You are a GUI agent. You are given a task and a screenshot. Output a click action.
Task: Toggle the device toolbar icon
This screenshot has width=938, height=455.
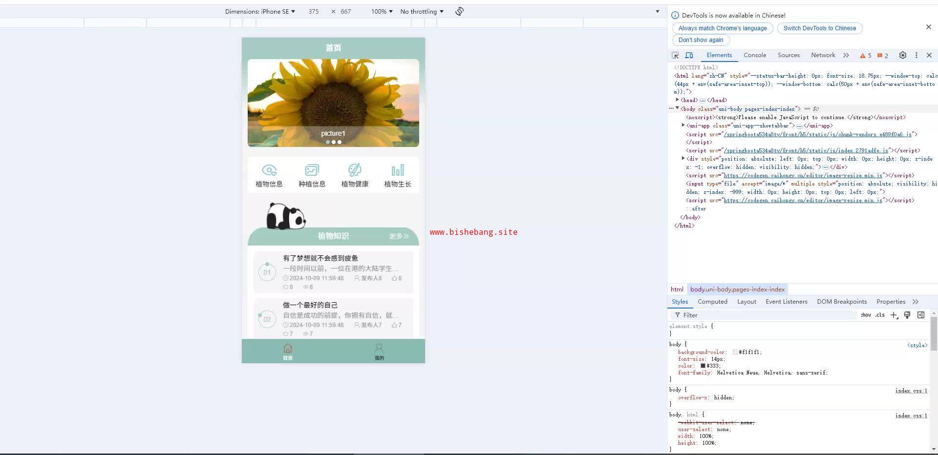689,55
